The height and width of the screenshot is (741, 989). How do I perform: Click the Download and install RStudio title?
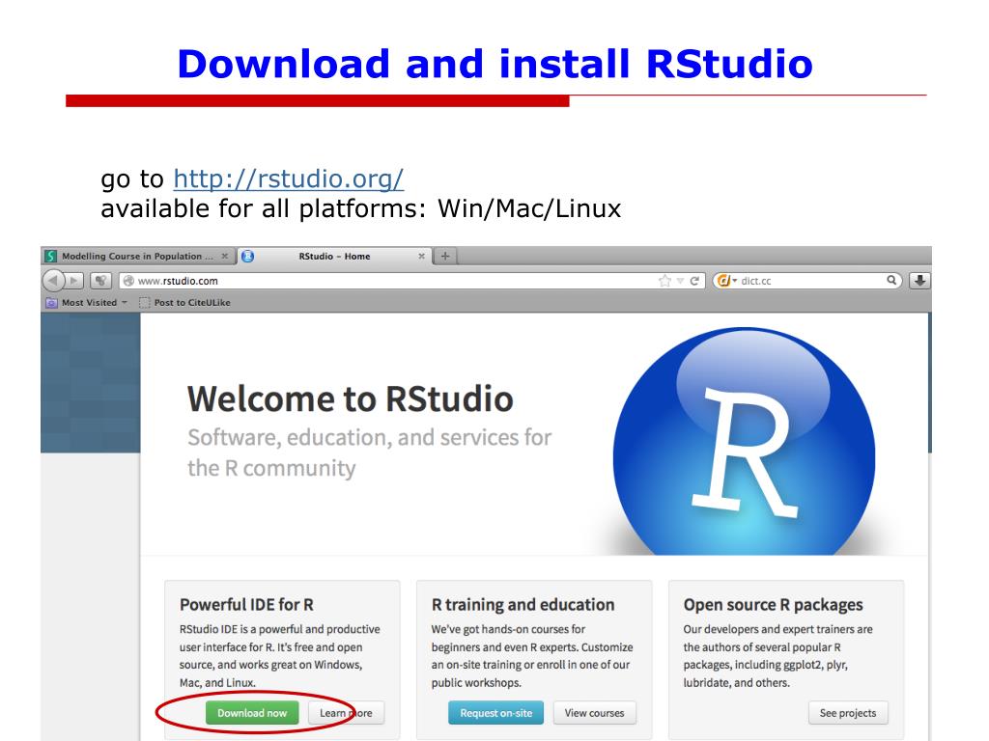(x=495, y=64)
